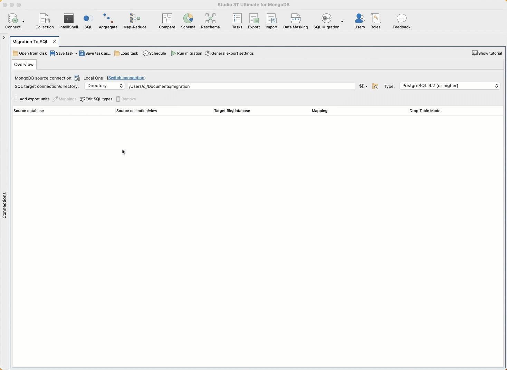Click the Switch connection link
Image resolution: width=507 pixels, height=370 pixels.
tap(126, 78)
